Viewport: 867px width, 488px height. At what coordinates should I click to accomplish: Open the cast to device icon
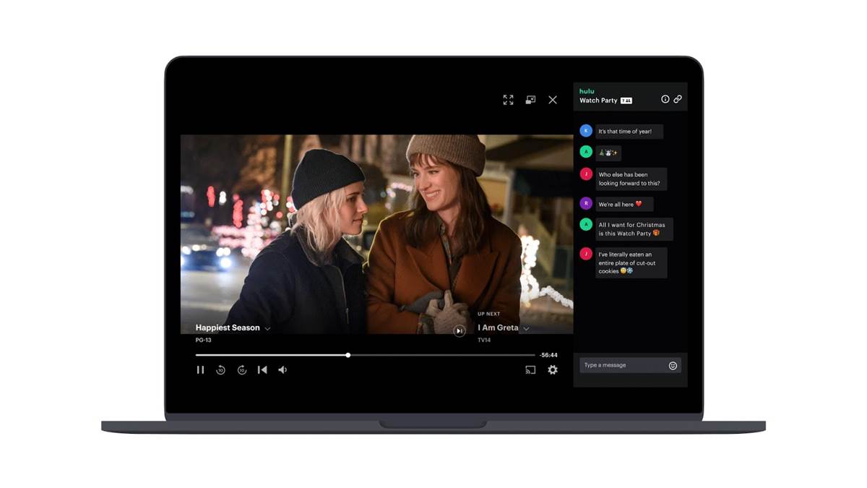click(x=530, y=370)
